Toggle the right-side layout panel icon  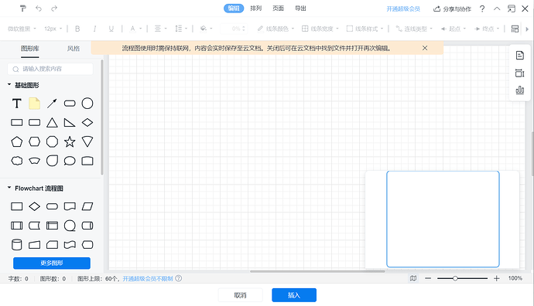coord(515,29)
